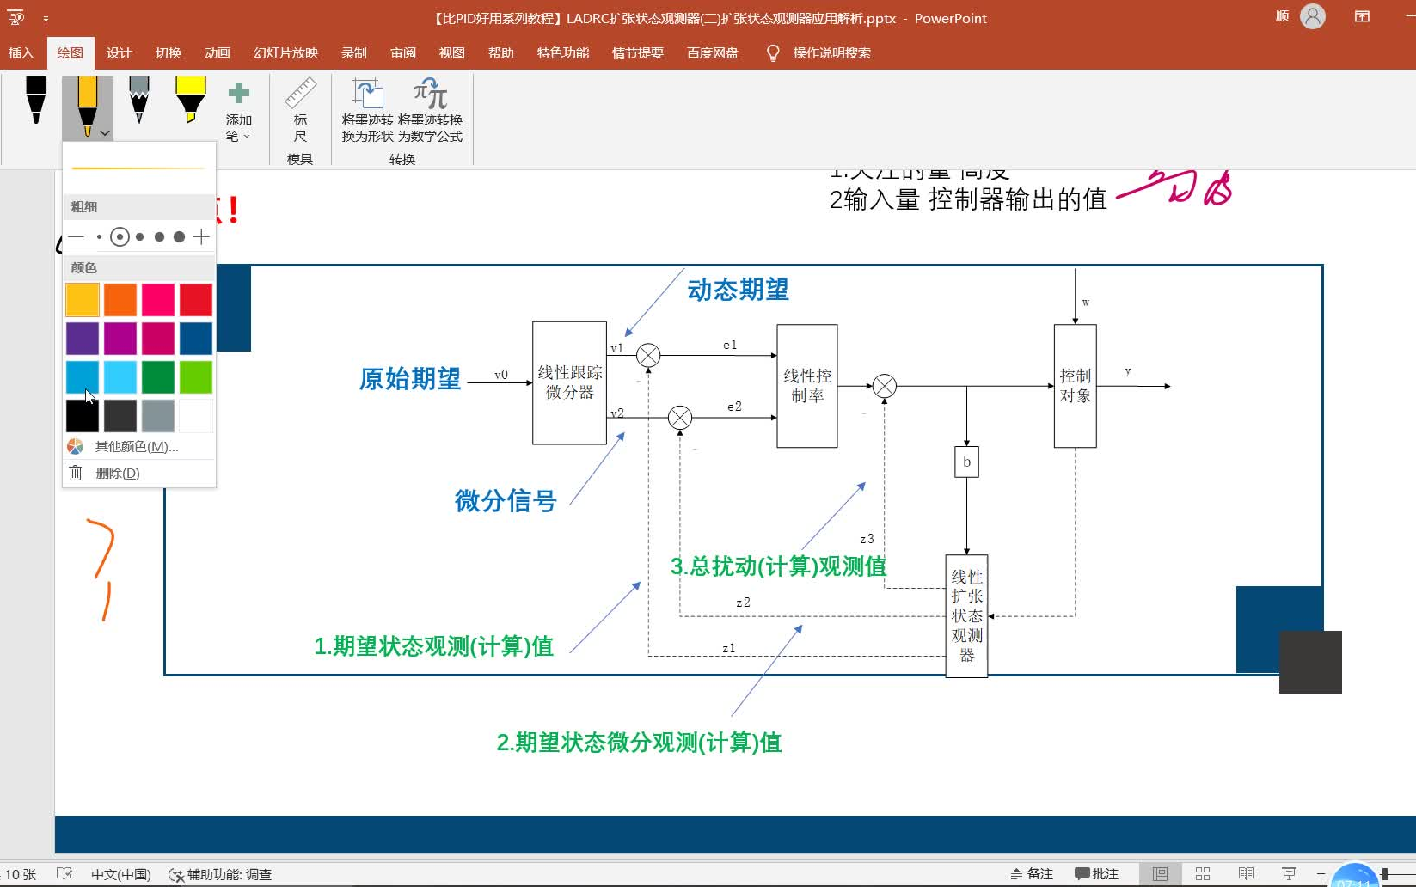Click Convert Ink to Shape (将墨迹转换为形状)
The image size is (1416, 887).
[367, 110]
